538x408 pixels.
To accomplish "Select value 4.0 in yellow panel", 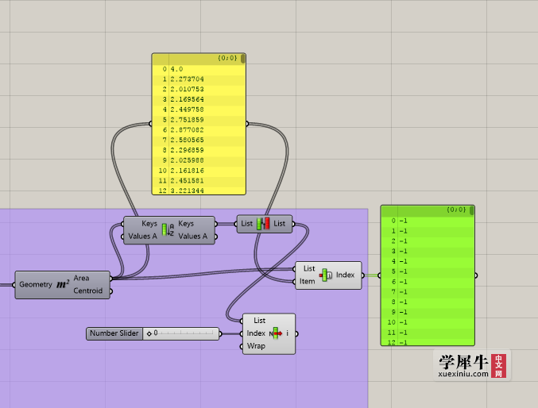I will (x=176, y=69).
